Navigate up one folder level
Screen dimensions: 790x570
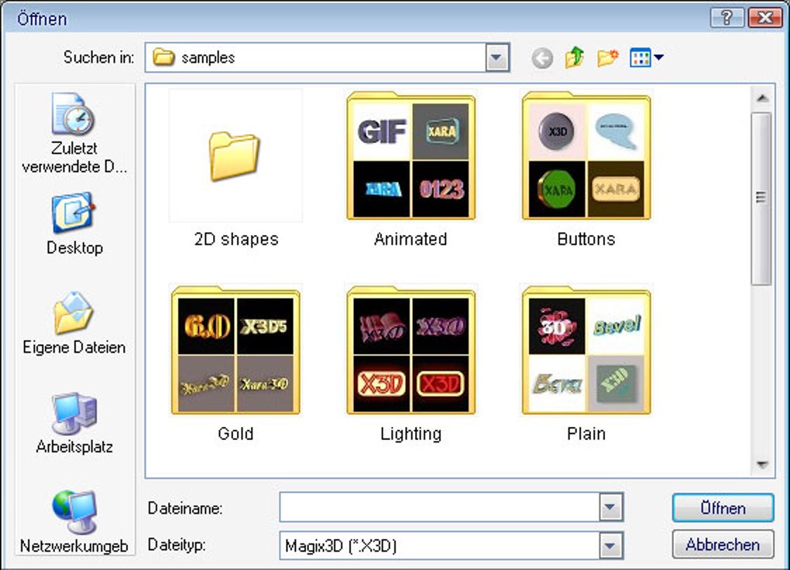[x=573, y=56]
